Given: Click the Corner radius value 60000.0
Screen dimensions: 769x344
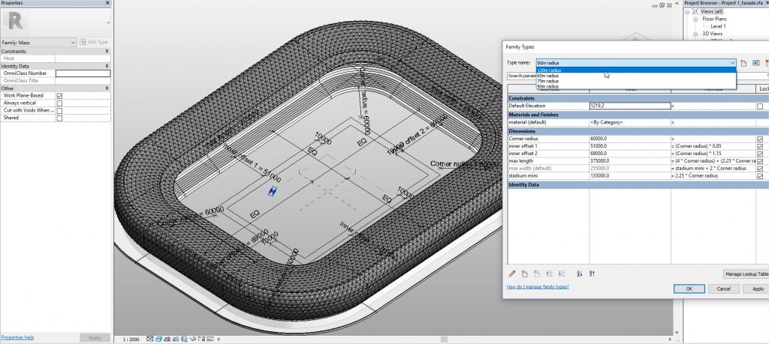Looking at the screenshot, I should coord(630,139).
